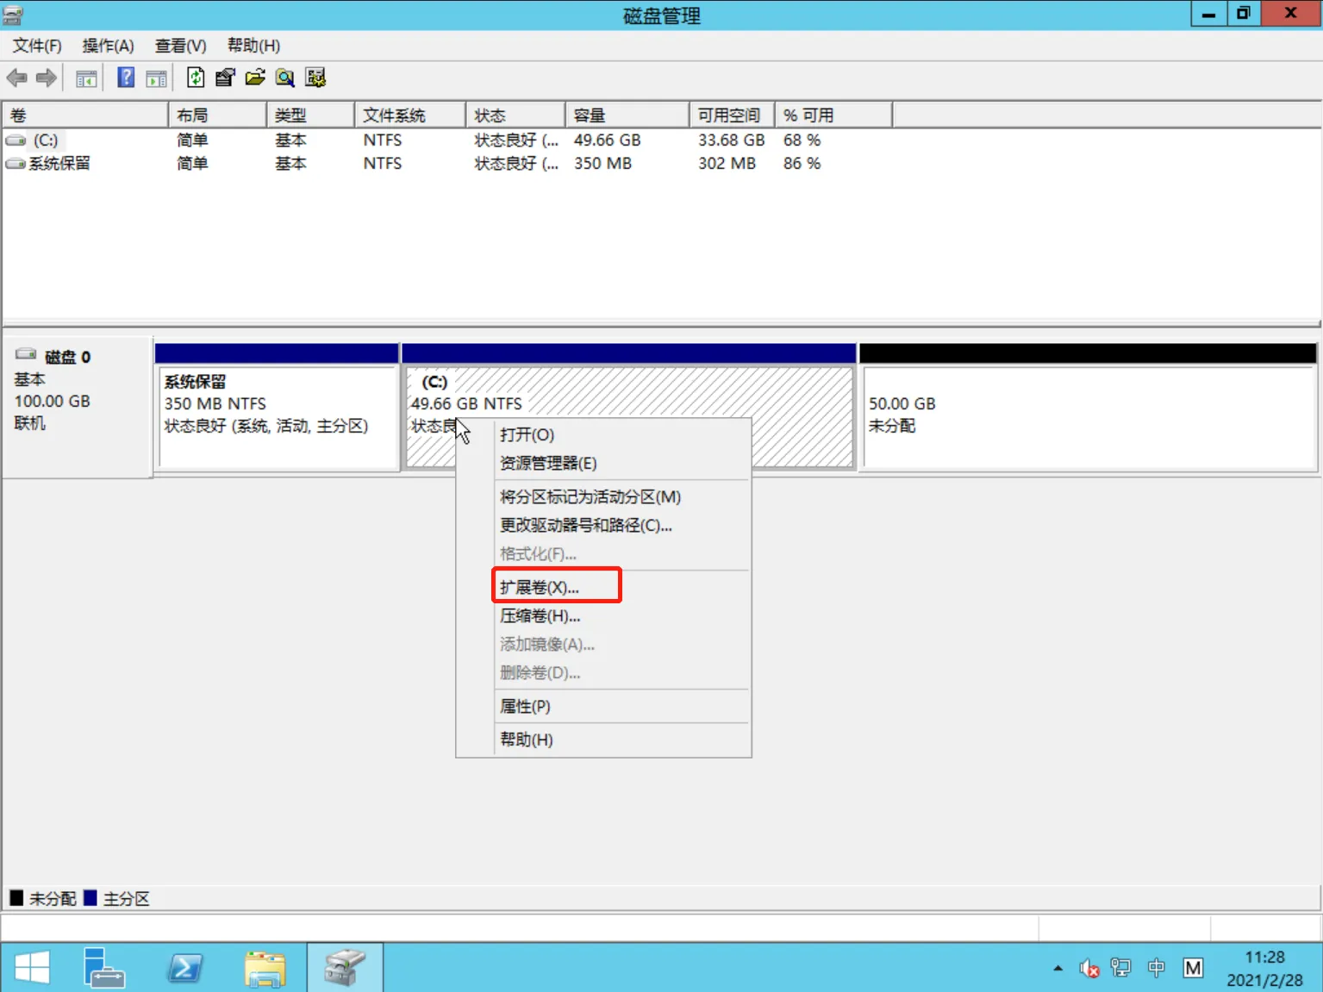Click the magnifier search toolbar icon
1323x992 pixels.
[x=284, y=78]
